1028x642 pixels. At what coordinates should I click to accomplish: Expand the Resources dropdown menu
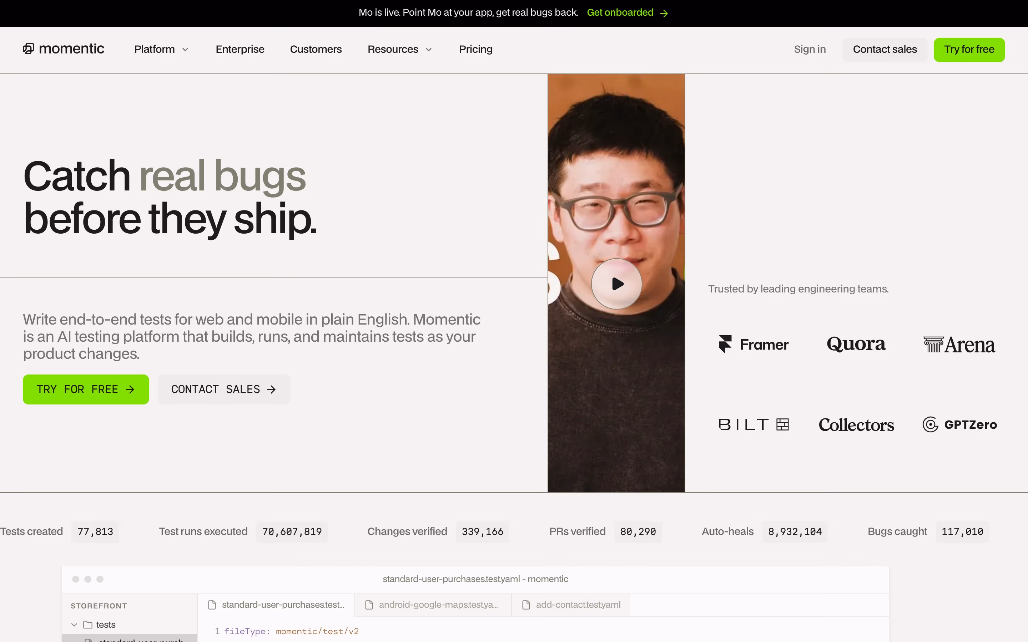[400, 49]
